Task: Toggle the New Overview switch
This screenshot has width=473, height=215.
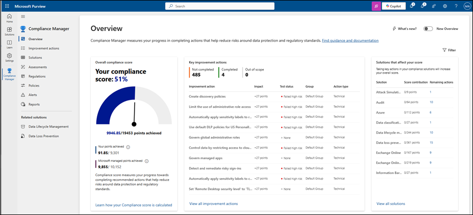Action: click(428, 29)
